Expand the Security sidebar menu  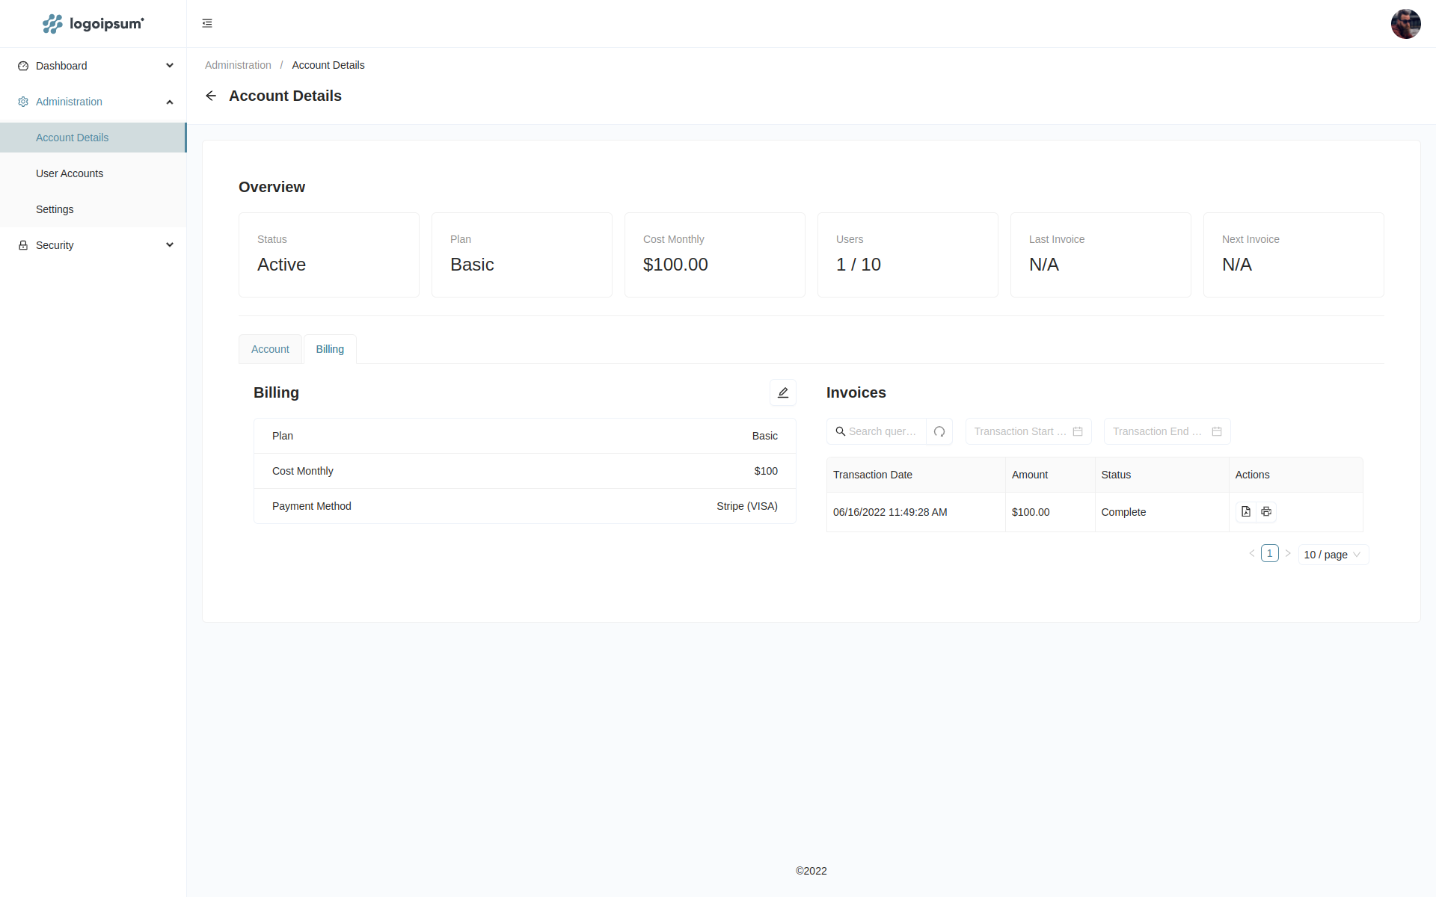(93, 245)
